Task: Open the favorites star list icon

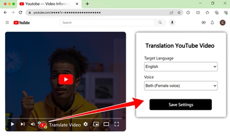Action: pyautogui.click(x=207, y=13)
